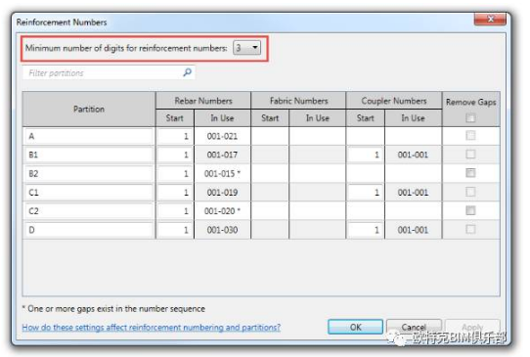Toggle Remove Gaps checkbox for partition C1
530x357 pixels.
tap(470, 192)
